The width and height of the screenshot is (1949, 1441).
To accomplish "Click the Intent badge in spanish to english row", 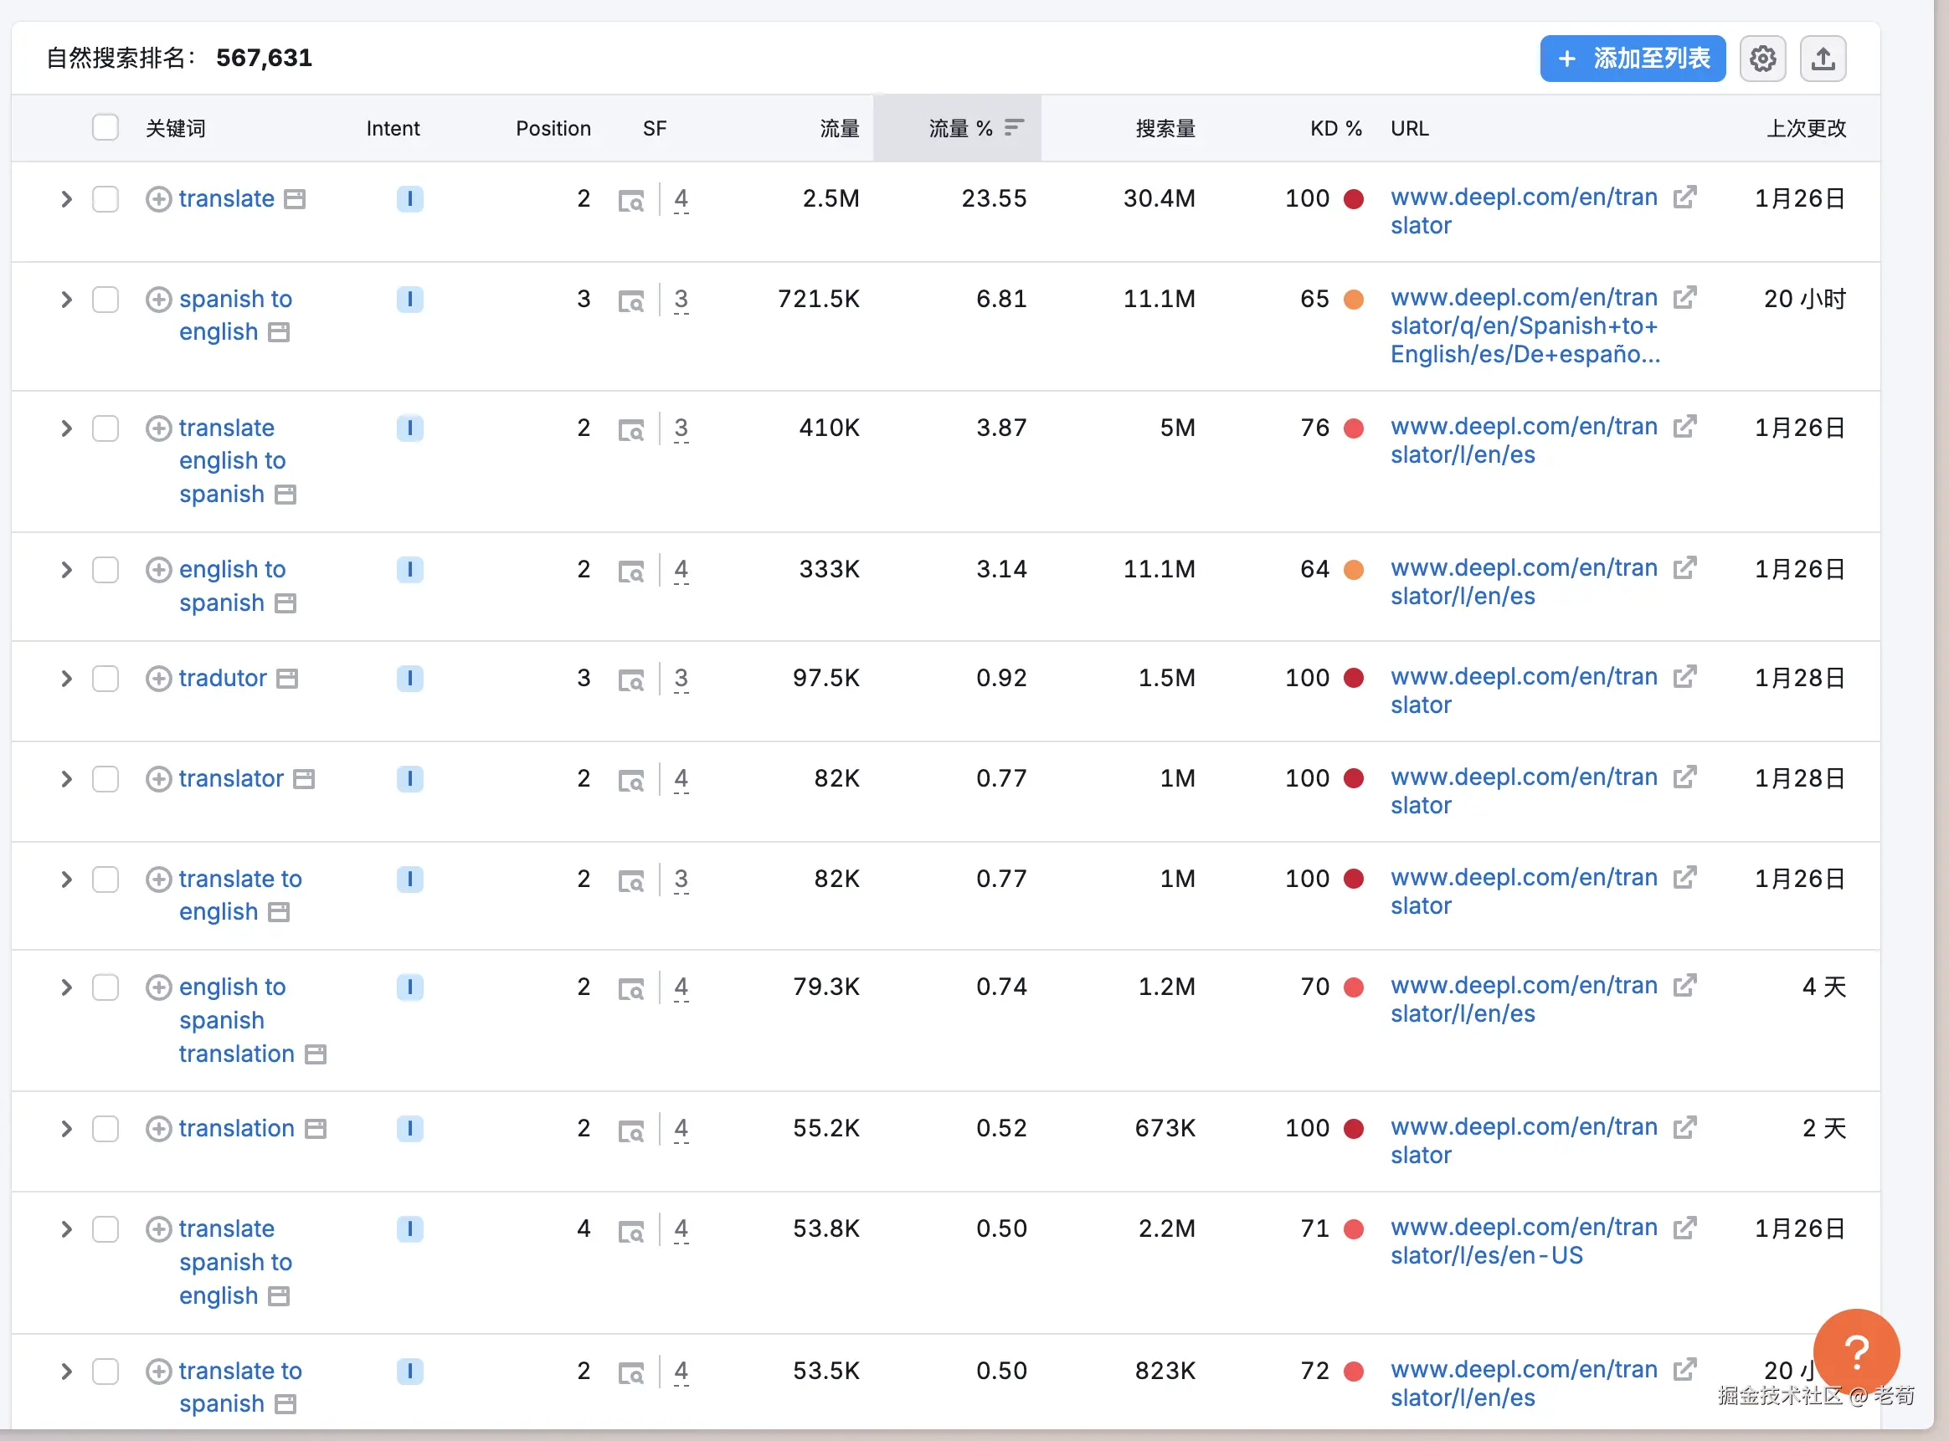I will 409,300.
